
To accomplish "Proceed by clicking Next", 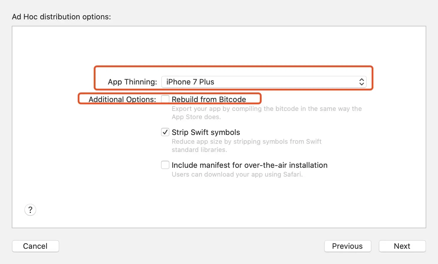I will [402, 246].
